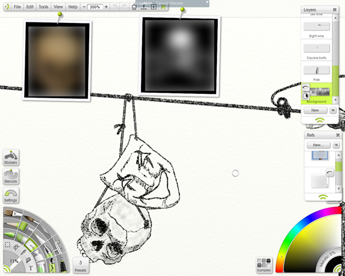Click the 200% zoom field
345x276 pixels.
point(95,7)
